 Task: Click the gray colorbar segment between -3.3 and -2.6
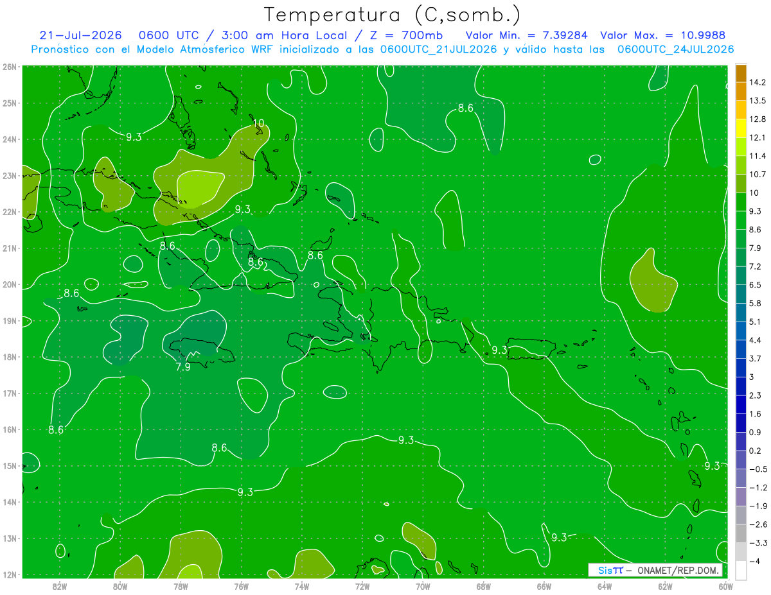(741, 533)
